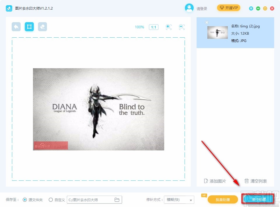This screenshot has width=280, height=207.
Task: Click 清空列表 to clear the list
Action: 256,181
